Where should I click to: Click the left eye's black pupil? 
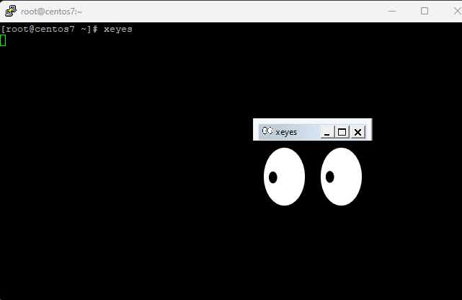[x=273, y=177]
